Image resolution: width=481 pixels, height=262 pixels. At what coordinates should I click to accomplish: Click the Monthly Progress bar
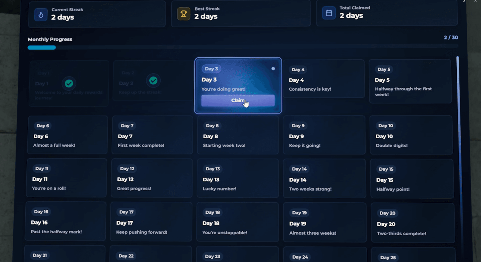pos(242,47)
